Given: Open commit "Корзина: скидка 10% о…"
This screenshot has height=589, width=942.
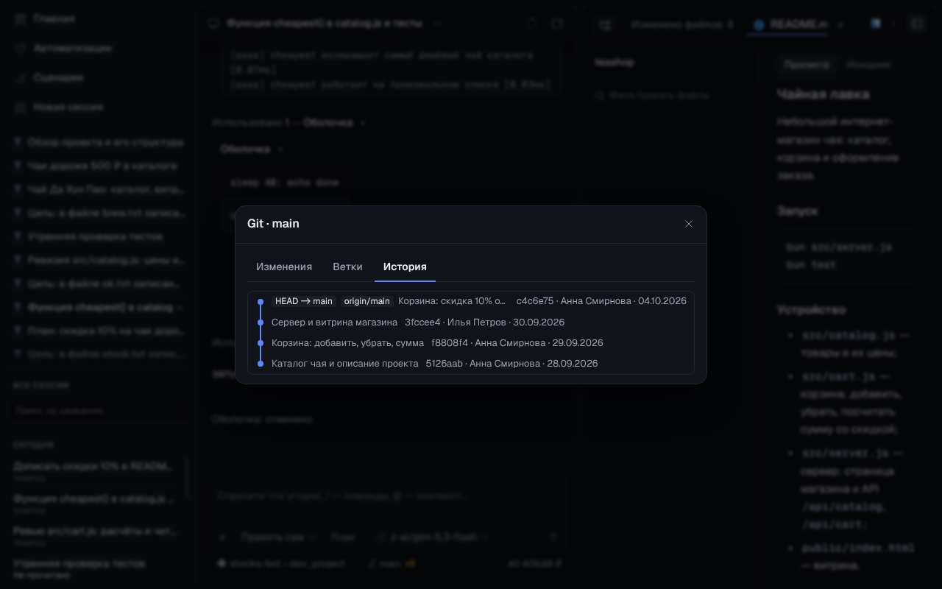Looking at the screenshot, I should 452,301.
